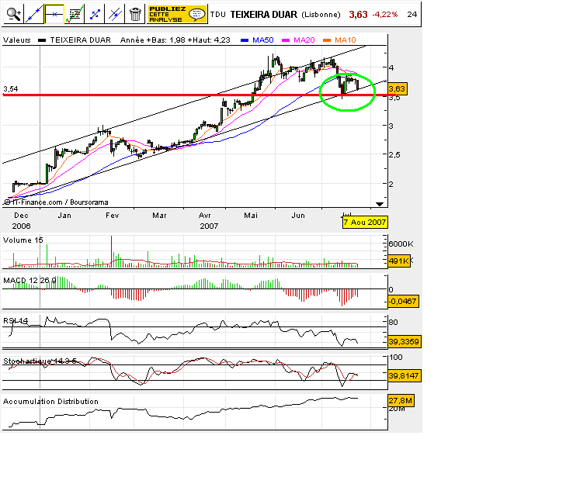Click the Valeurs legend label
Viewport: 573px width, 494px height.
(x=17, y=40)
